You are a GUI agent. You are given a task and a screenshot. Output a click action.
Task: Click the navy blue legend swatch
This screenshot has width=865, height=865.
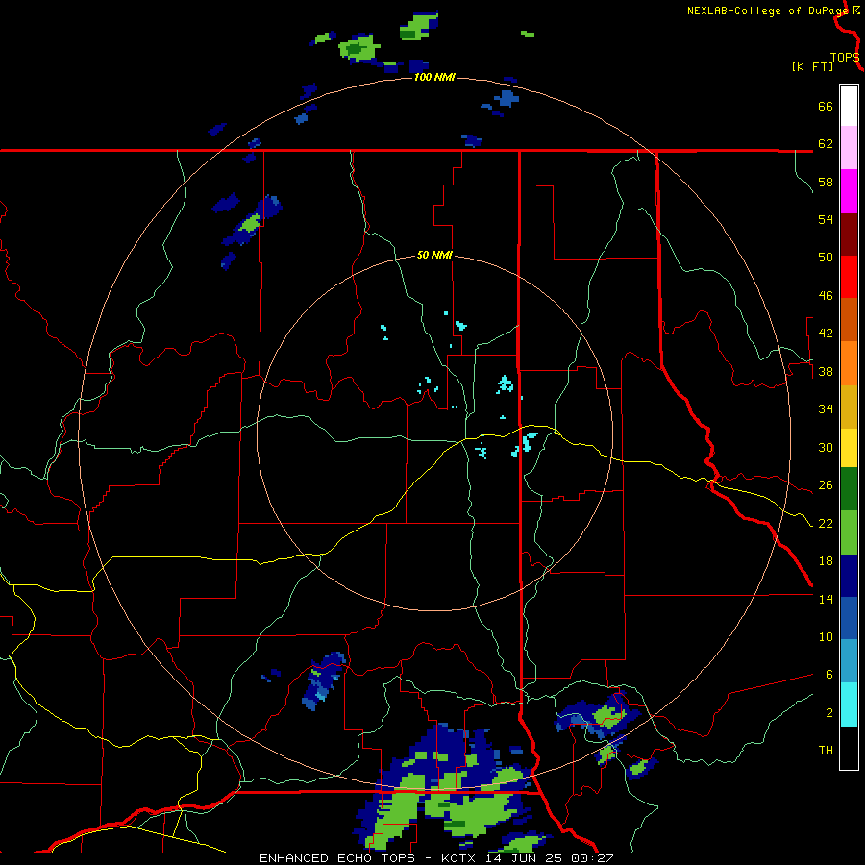pyautogui.click(x=849, y=576)
